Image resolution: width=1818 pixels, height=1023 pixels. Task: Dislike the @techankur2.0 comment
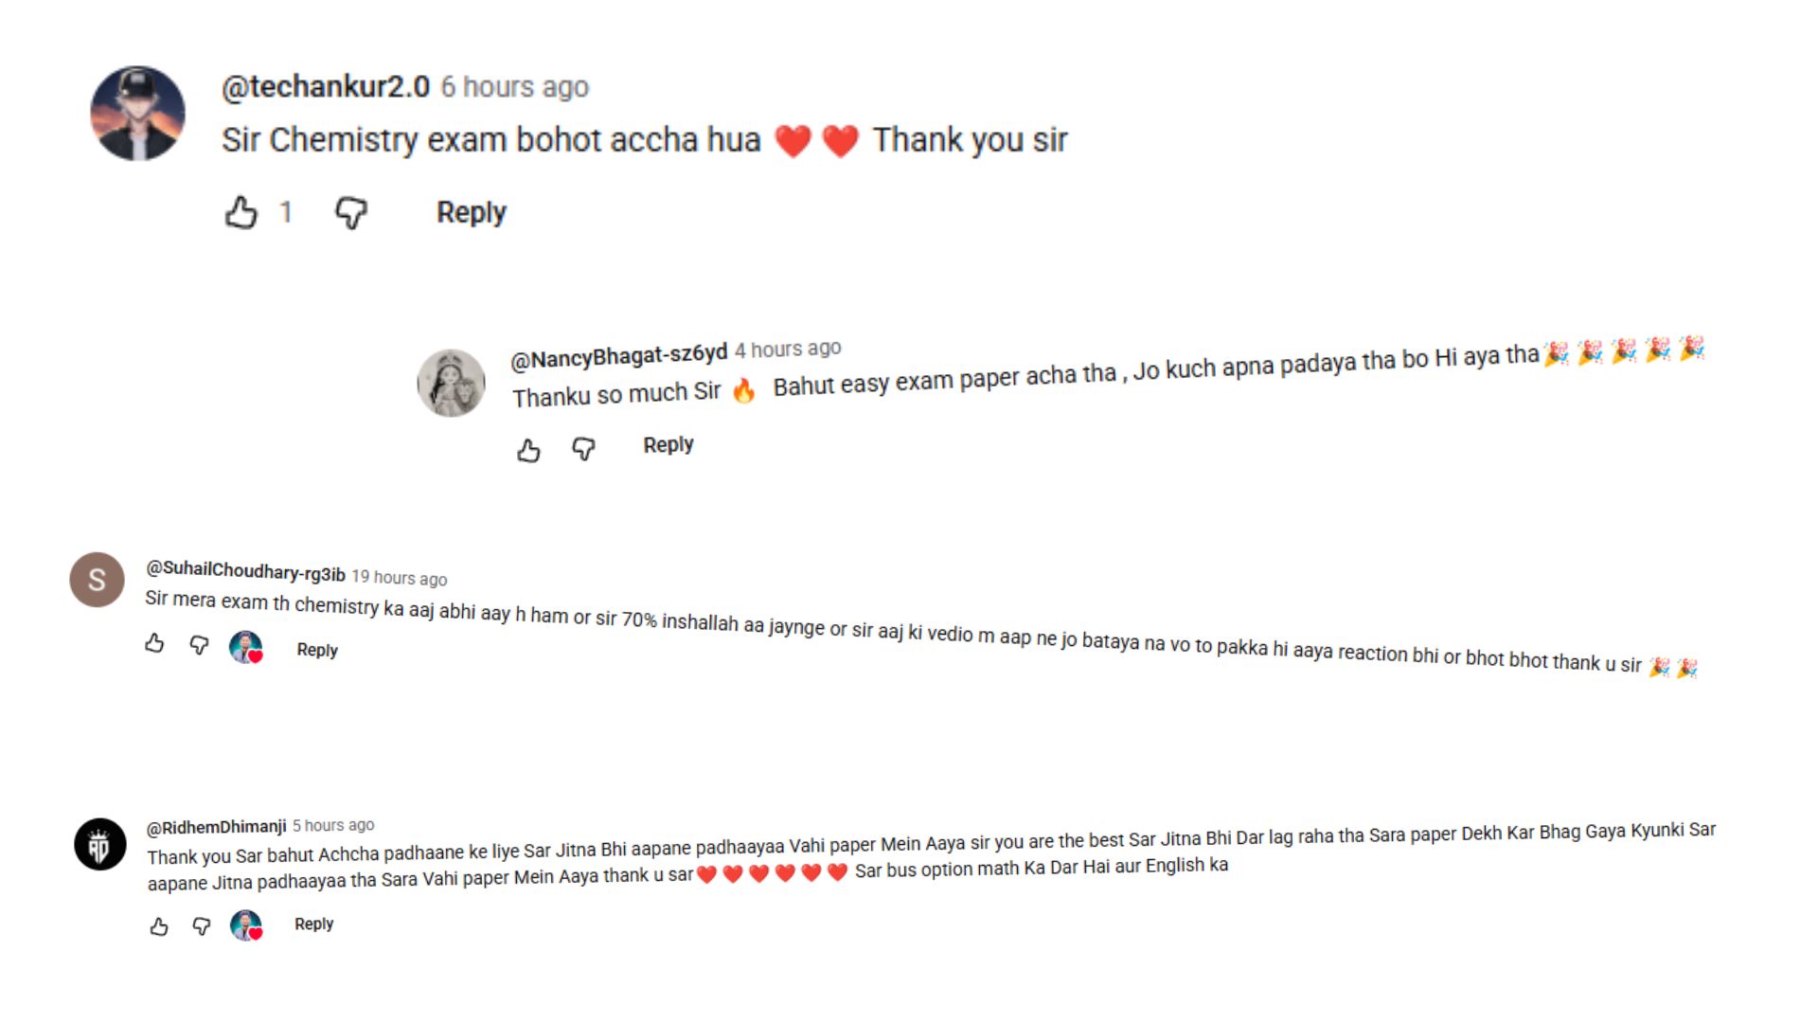tap(350, 212)
